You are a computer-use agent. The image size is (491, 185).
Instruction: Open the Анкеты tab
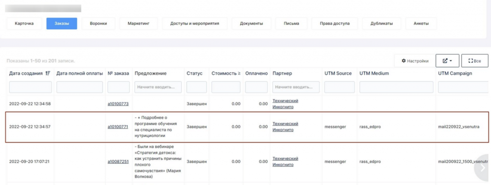421,23
